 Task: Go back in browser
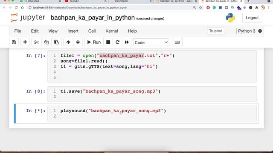tap(4, 8)
